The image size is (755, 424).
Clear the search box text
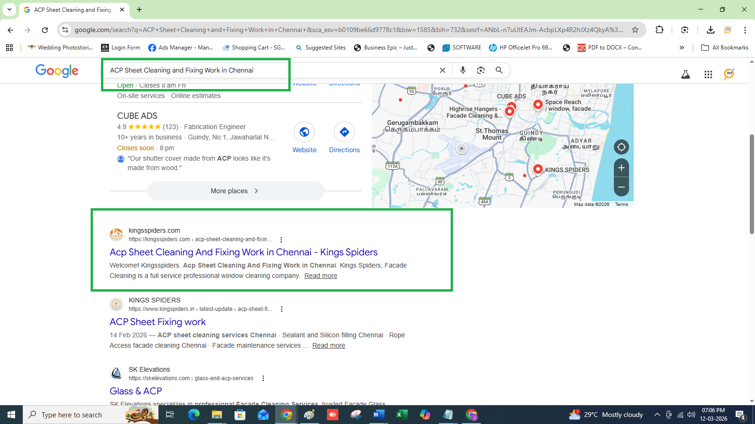click(x=442, y=70)
